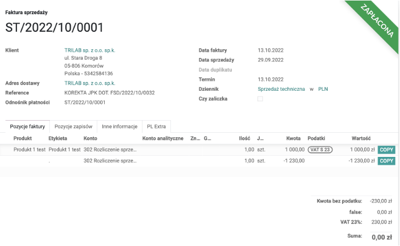Sort by the Konto analityczne column
400x246 pixels.
click(163, 139)
